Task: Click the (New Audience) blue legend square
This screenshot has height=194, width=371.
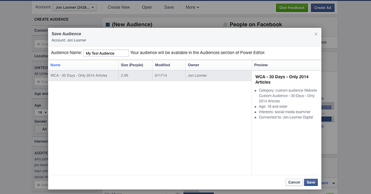Action: 108,24
